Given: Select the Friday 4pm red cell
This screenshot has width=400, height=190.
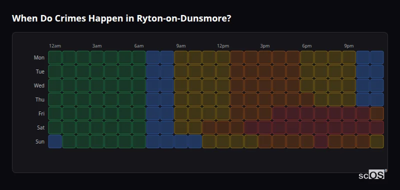Looking at the screenshot, I should pos(279,113).
